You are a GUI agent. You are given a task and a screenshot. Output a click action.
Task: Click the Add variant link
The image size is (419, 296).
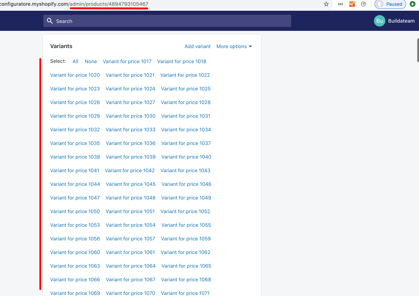click(197, 46)
